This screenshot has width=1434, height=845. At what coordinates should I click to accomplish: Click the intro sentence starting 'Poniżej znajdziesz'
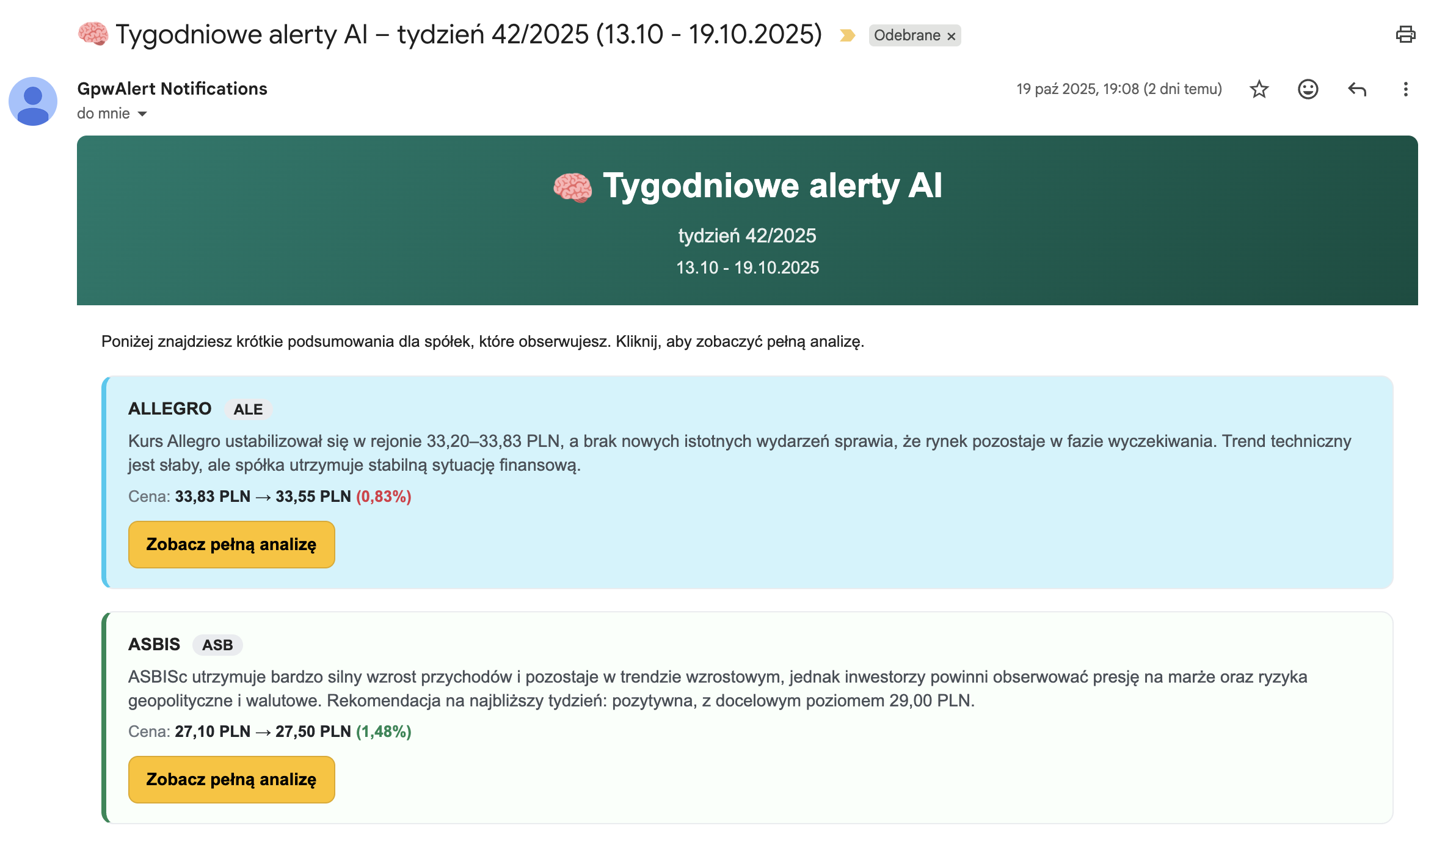pos(482,341)
